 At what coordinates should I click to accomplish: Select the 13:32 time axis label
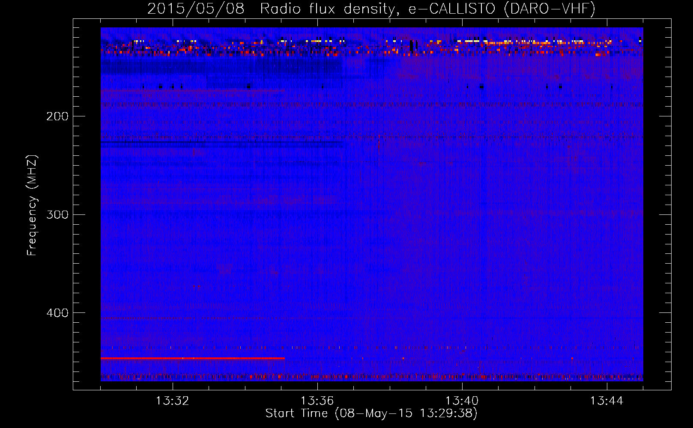pos(173,401)
